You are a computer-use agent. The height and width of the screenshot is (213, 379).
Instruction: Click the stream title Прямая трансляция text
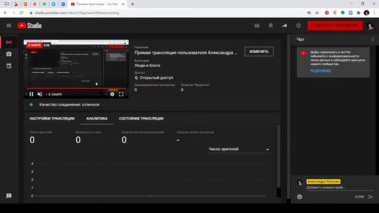(185, 53)
